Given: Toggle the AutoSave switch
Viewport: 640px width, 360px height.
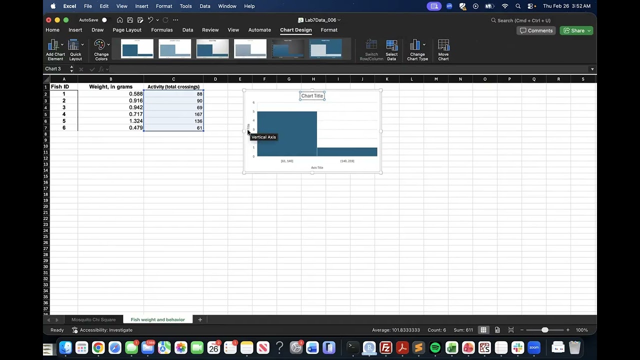Looking at the screenshot, I should (104, 20).
